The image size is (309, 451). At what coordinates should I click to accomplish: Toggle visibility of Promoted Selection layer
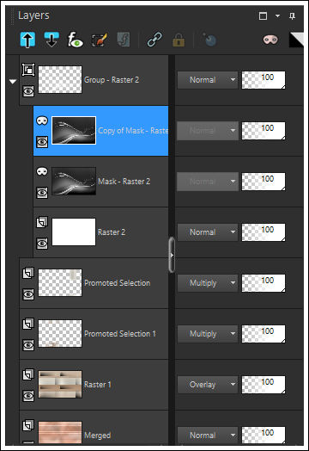[x=28, y=294]
